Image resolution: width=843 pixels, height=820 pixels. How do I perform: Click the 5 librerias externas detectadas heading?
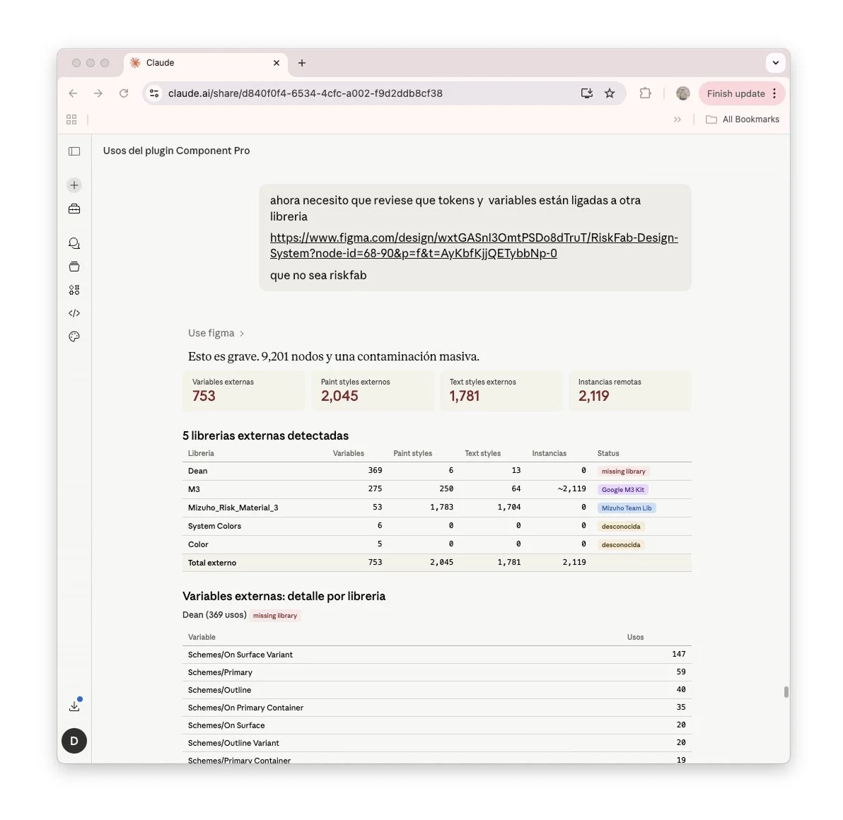coord(266,435)
